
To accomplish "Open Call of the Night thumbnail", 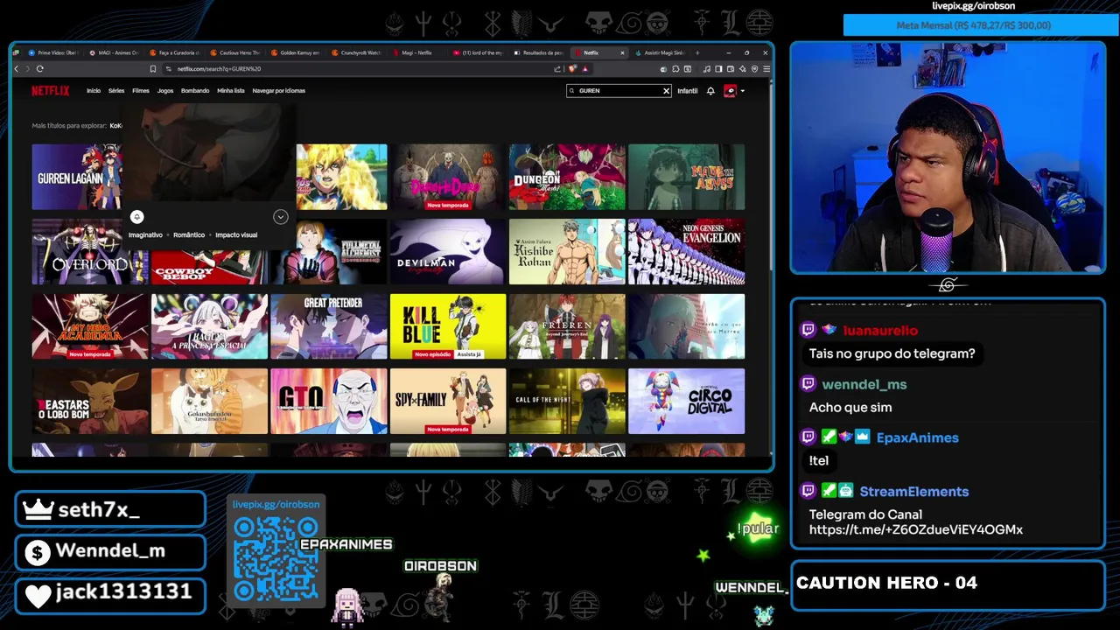I will click(x=567, y=402).
